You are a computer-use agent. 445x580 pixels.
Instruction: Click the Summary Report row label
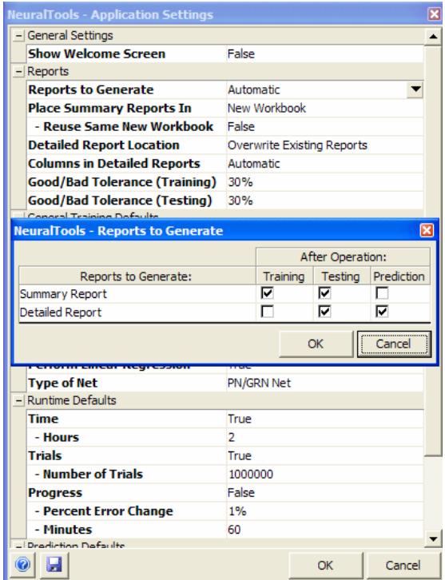tap(63, 294)
